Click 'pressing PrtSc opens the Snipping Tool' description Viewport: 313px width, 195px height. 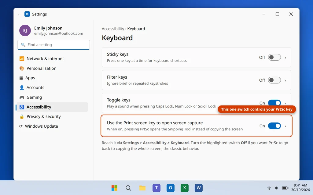[175, 129]
